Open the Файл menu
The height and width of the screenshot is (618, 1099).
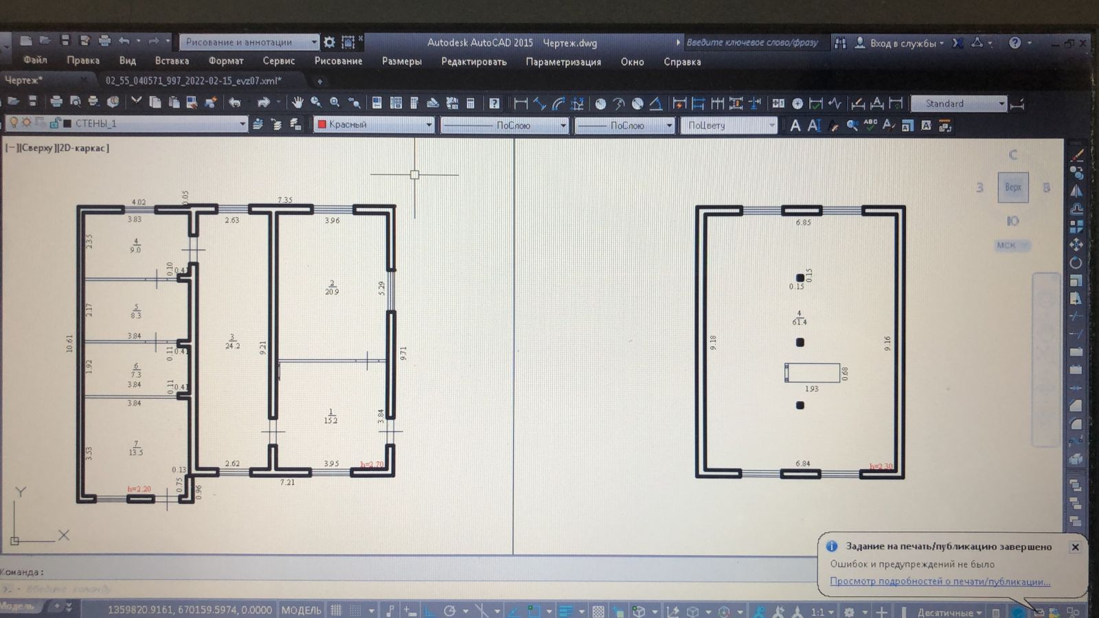[x=35, y=60]
